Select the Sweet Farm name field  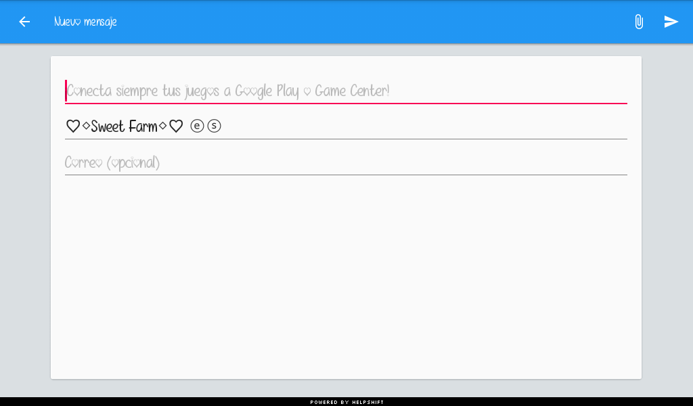[x=346, y=127]
